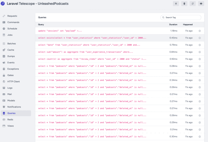Click the Duration column header
The width and height of the screenshot is (208, 142).
(x=173, y=25)
